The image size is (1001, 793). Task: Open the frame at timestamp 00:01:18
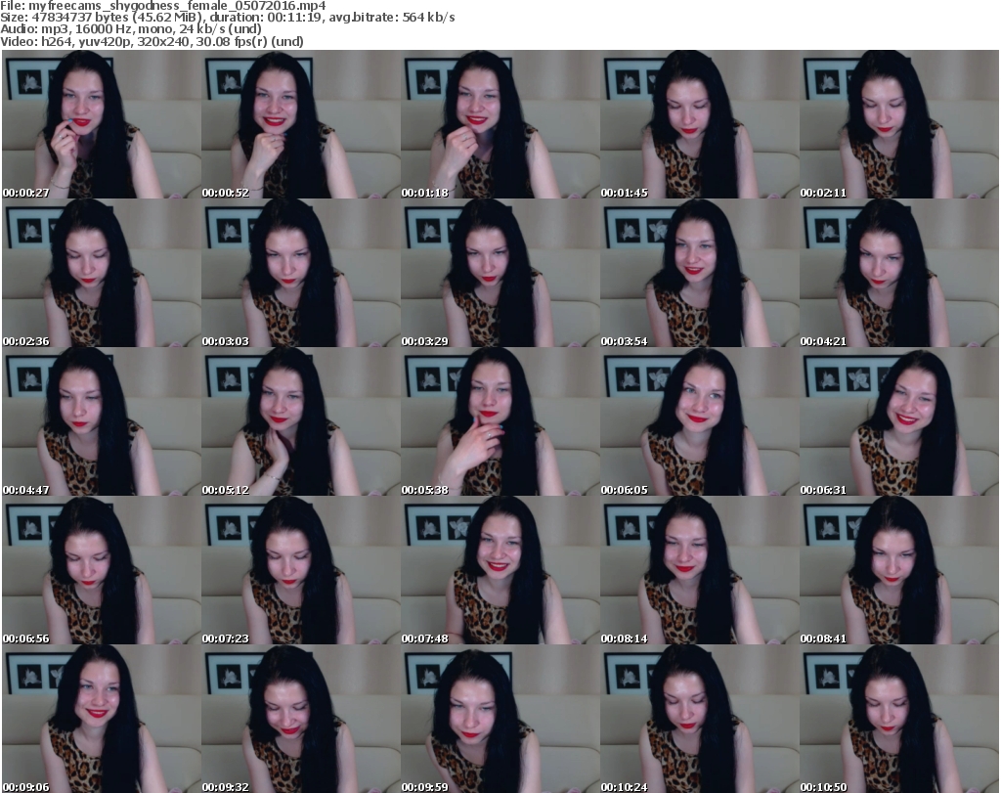[x=500, y=124]
